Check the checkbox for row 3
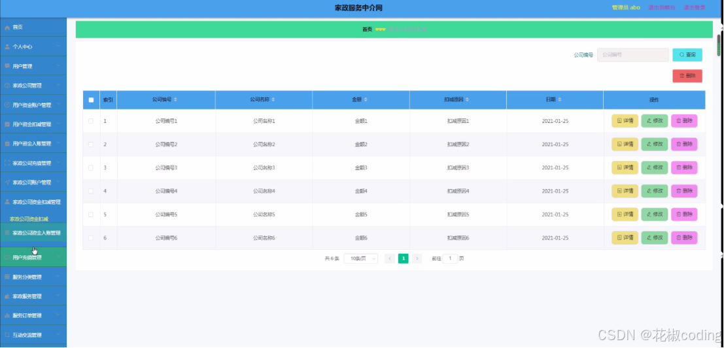Screen dimensions: 724x348 tap(91, 167)
